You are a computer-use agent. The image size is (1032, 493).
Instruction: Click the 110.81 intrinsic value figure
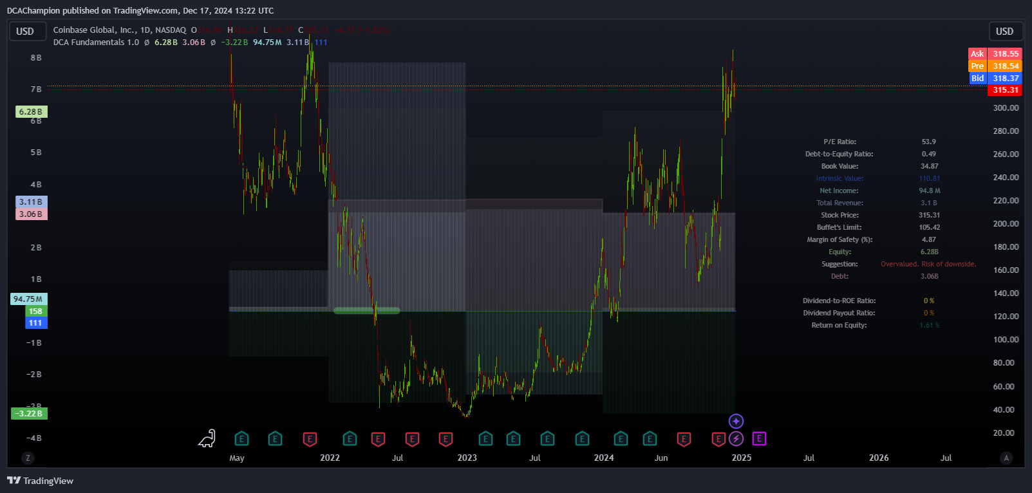tap(929, 178)
